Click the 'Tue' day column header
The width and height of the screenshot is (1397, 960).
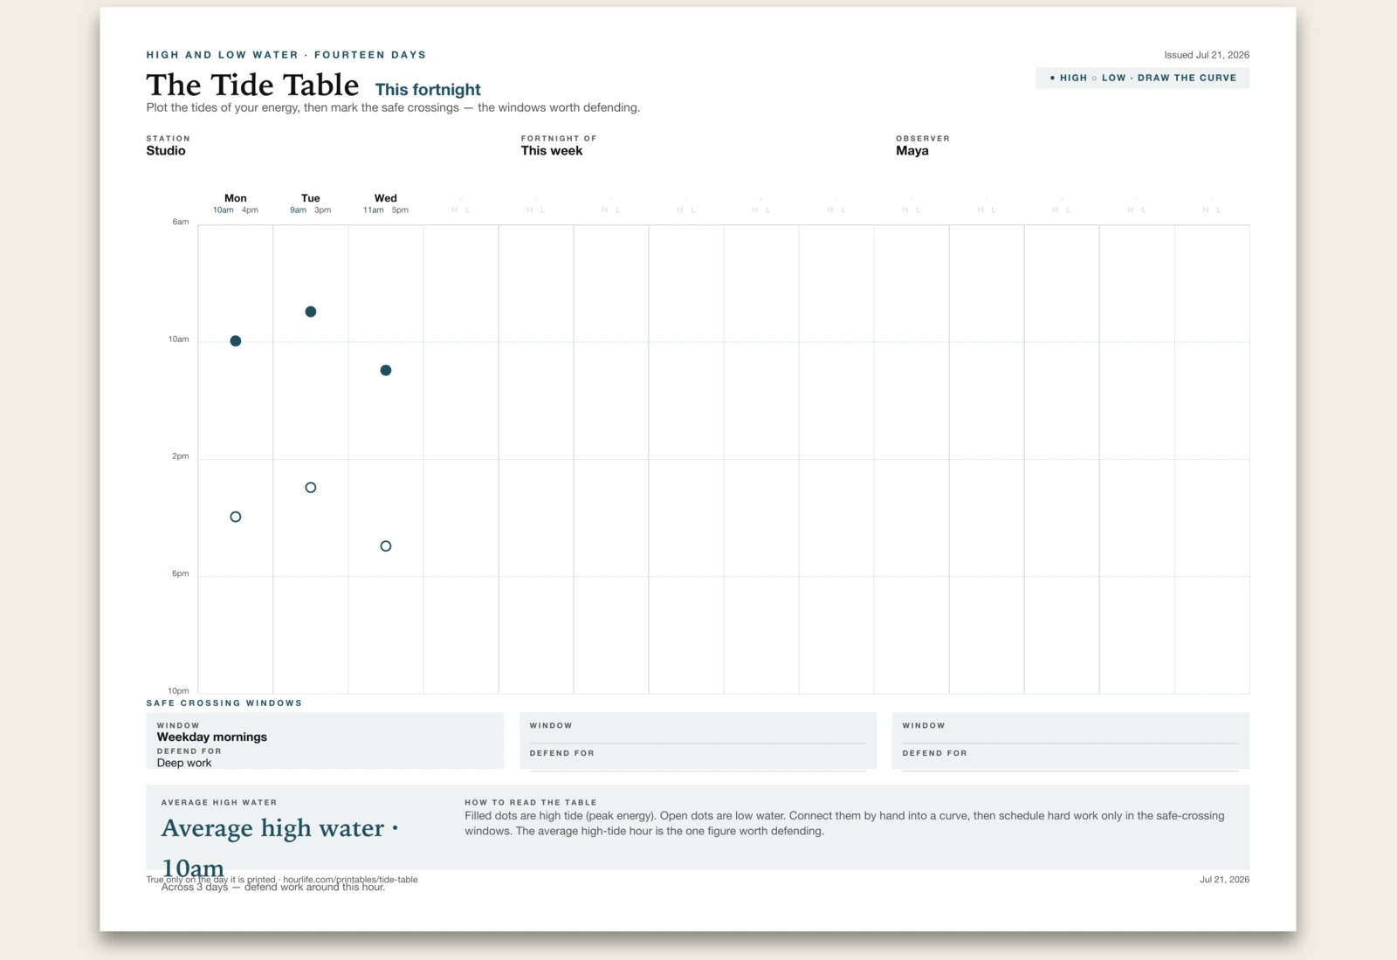coord(311,199)
